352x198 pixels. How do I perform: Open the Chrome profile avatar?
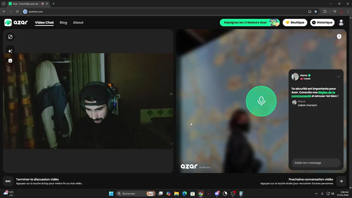pyautogui.click(x=341, y=12)
